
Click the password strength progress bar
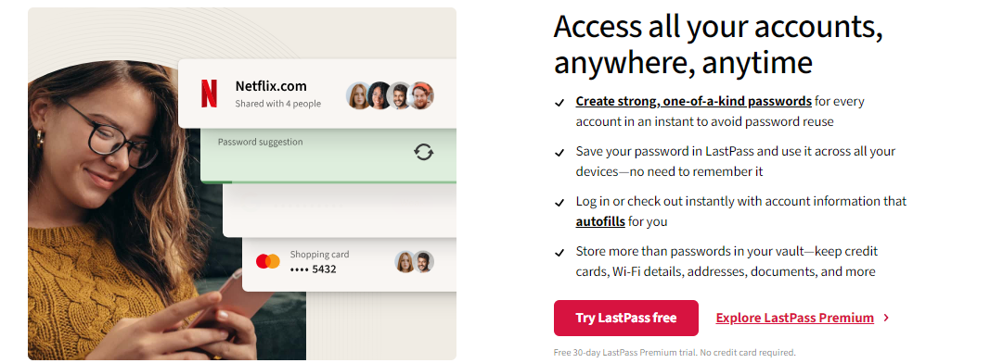(x=328, y=181)
